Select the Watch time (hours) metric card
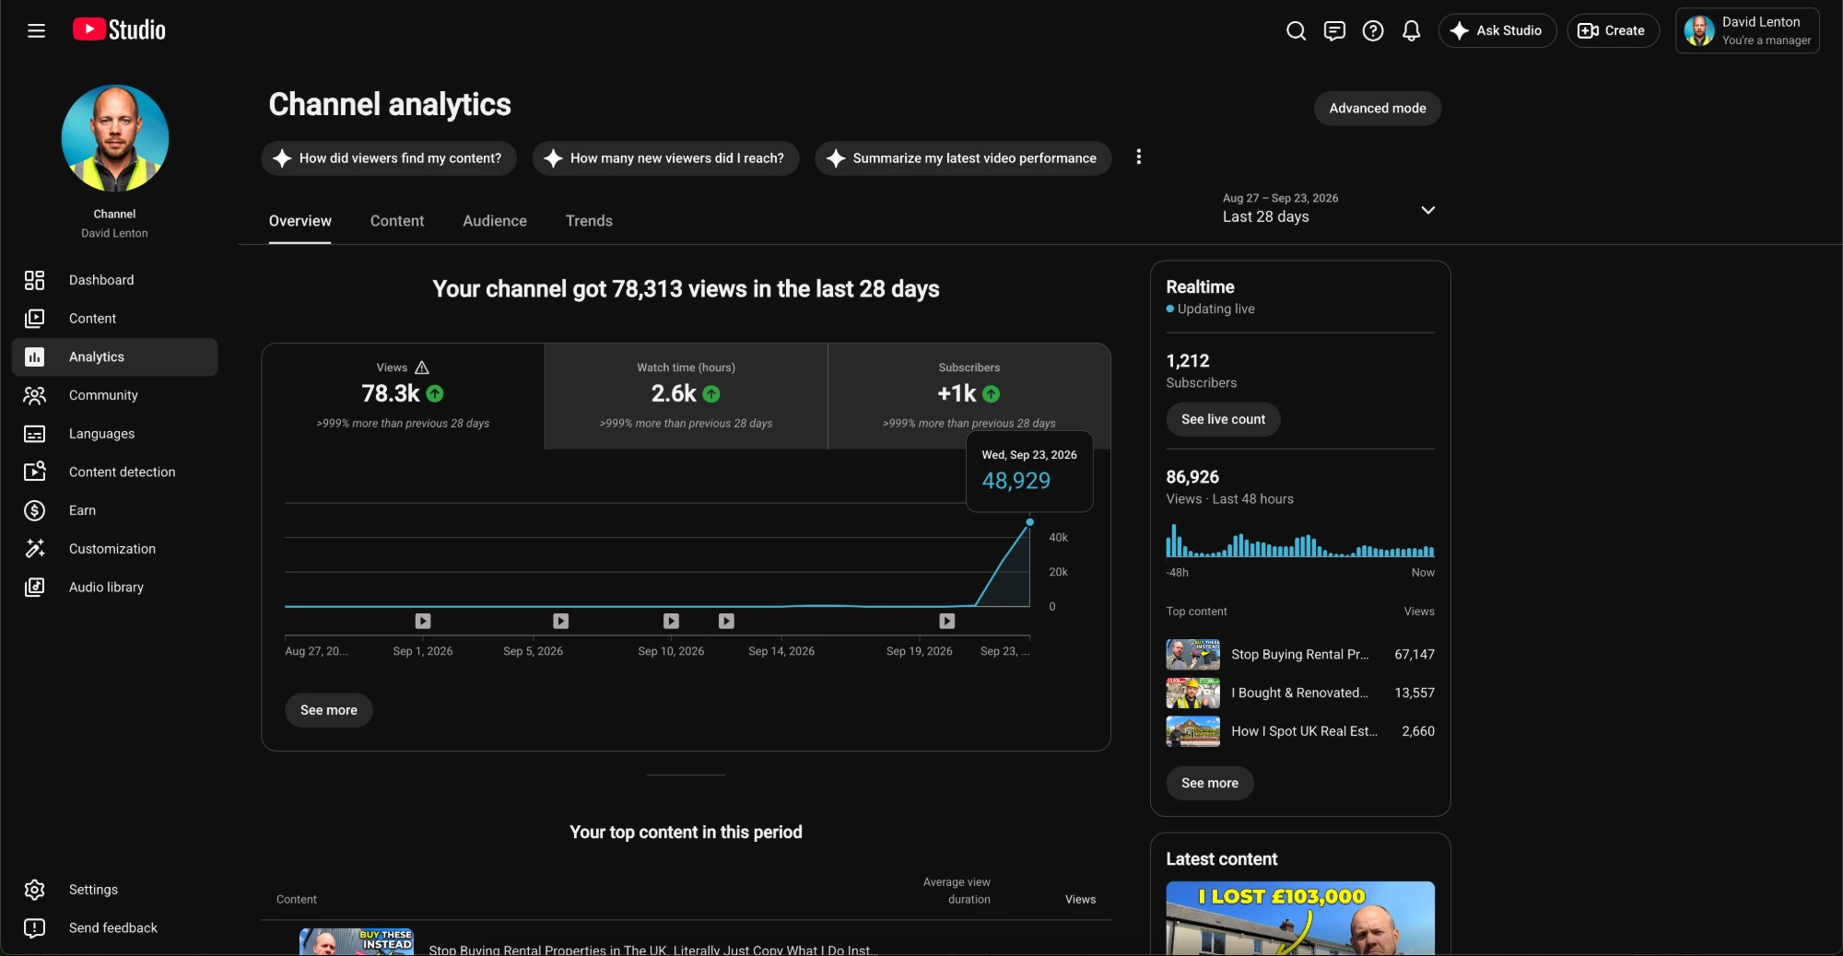This screenshot has width=1843, height=956. point(686,396)
